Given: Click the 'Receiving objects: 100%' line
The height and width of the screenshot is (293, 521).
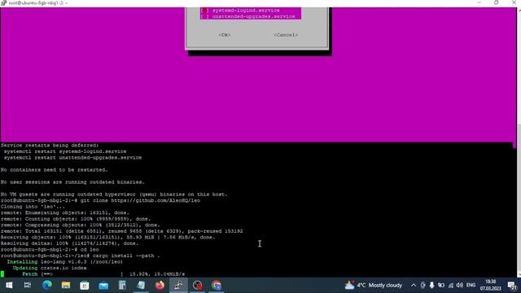Looking at the screenshot, I should (x=108, y=237).
